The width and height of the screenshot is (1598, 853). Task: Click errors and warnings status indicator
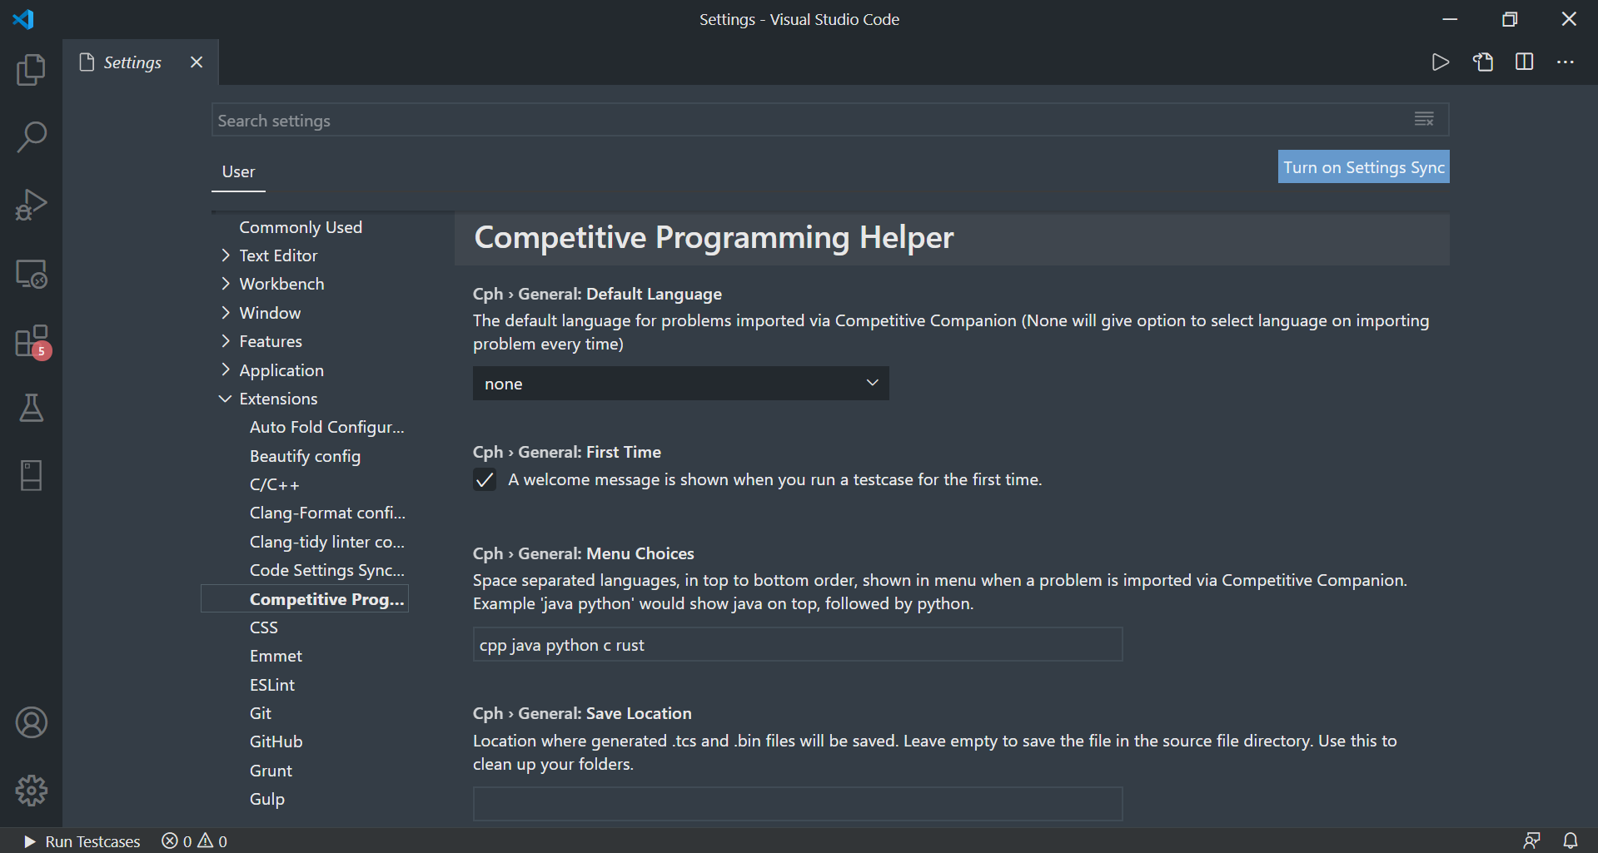(194, 841)
